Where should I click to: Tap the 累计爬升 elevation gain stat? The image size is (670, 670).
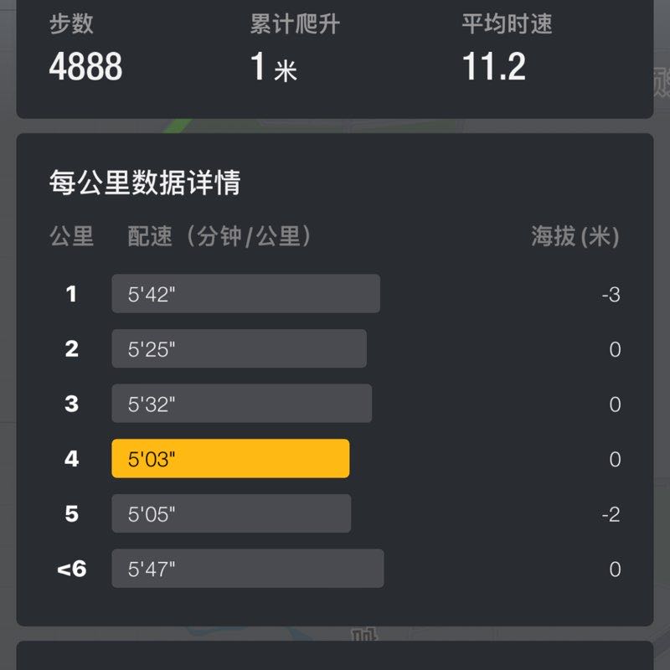[272, 64]
